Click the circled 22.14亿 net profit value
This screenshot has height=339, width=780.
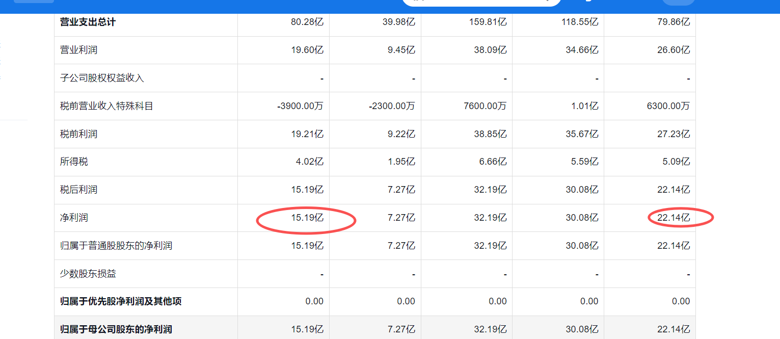(x=674, y=218)
